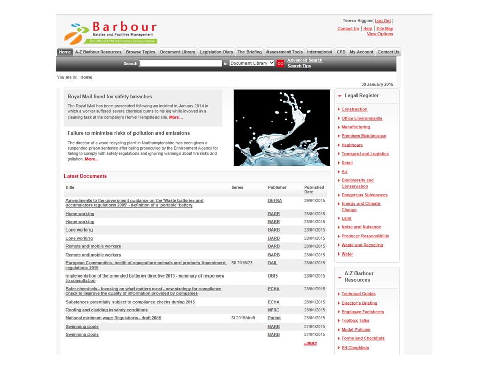Open the Retail link
Viewport: 491px width, 368px height.
pyautogui.click(x=347, y=163)
